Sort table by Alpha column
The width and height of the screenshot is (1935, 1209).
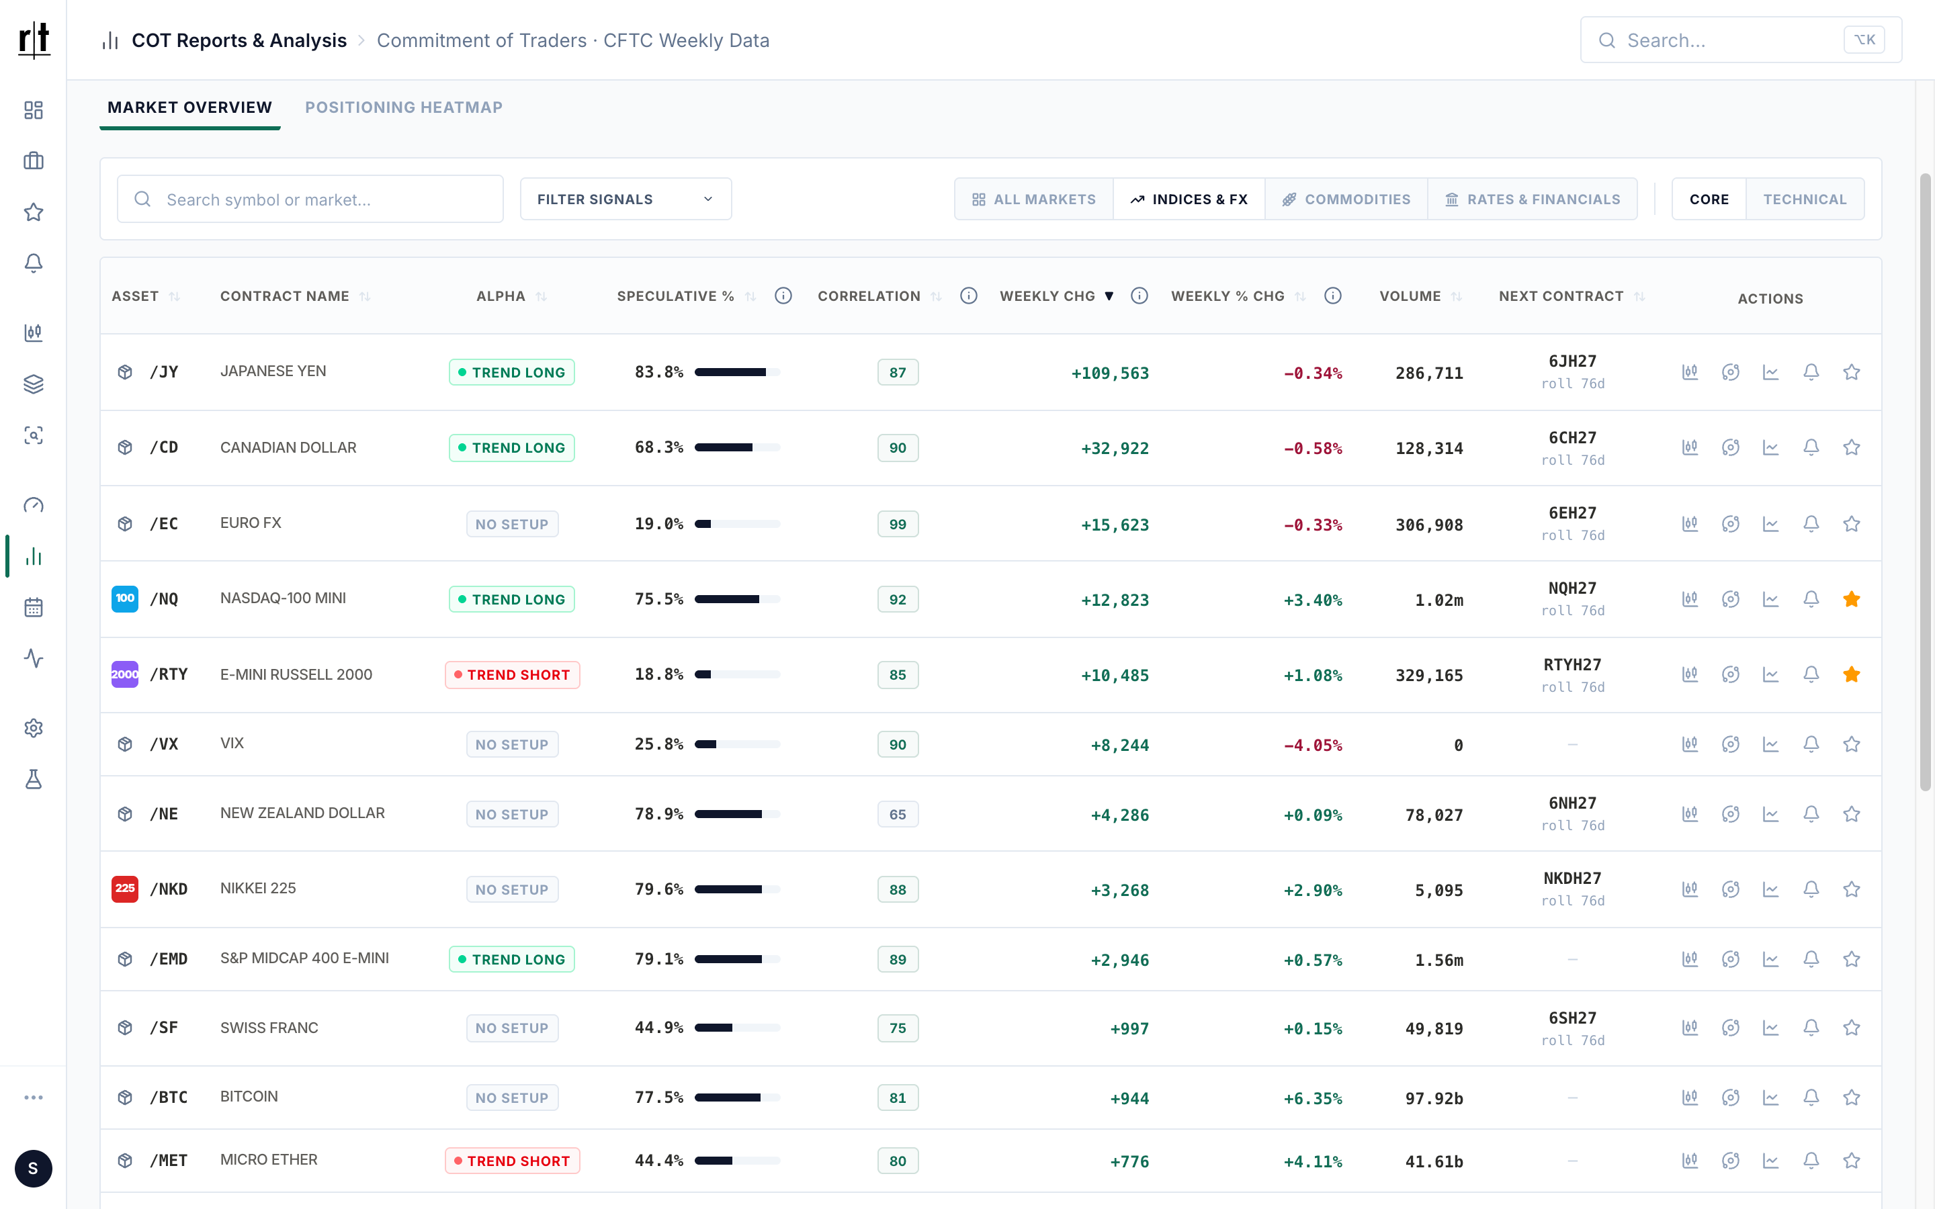(512, 296)
